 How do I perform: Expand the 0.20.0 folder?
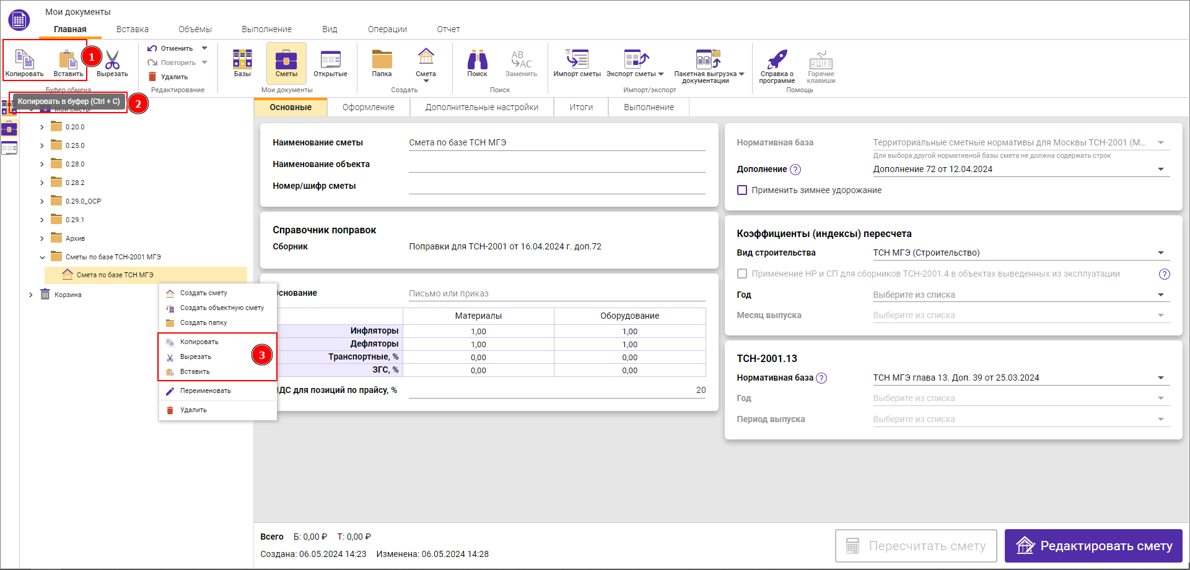pos(42,127)
